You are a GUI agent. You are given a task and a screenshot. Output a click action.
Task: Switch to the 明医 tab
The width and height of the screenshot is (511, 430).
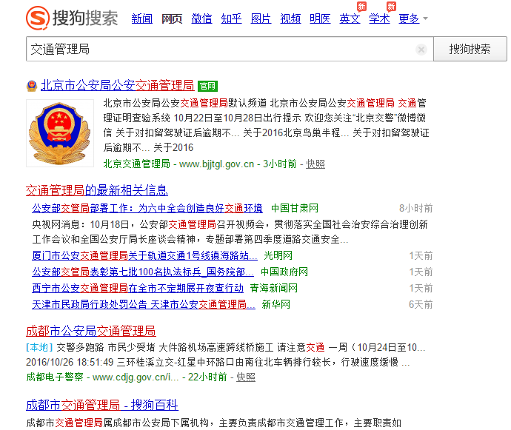pyautogui.click(x=320, y=19)
